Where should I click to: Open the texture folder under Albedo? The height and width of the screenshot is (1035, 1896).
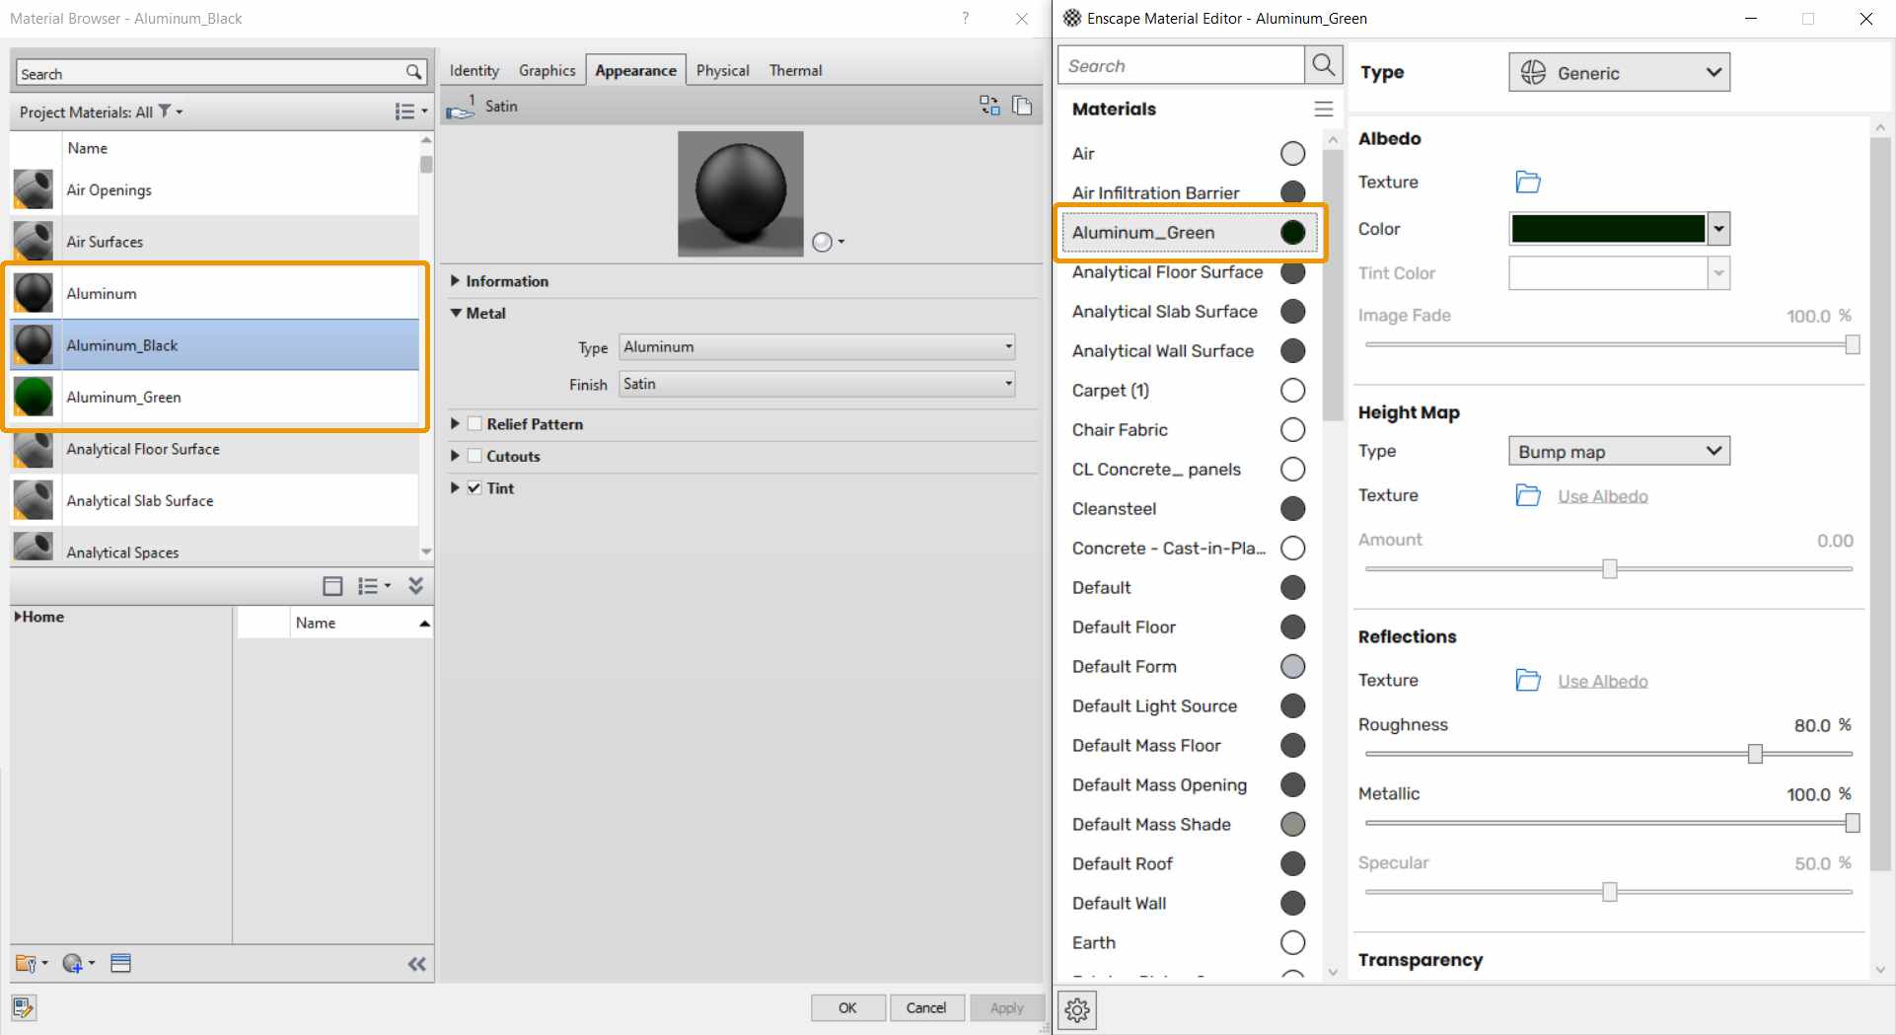1528,182
